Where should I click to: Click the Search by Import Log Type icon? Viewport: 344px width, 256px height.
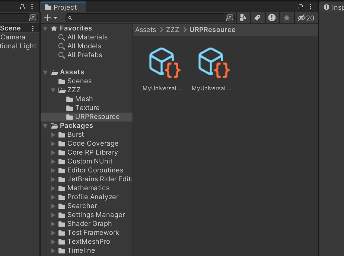272,18
